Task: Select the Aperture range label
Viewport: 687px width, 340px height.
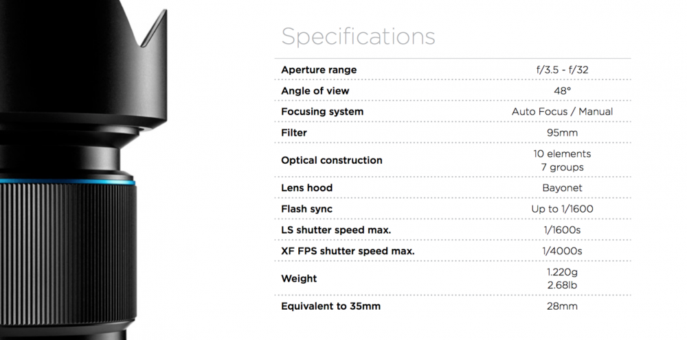Action: [x=319, y=70]
